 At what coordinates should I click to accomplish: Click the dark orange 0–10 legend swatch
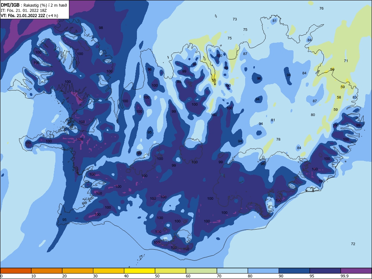[x=16, y=271]
